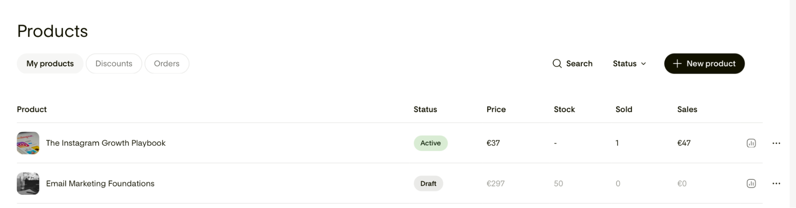Screen dimensions: 796x208
Task: Open three-dot menu for Email Marketing Foundations
Action: (x=776, y=183)
